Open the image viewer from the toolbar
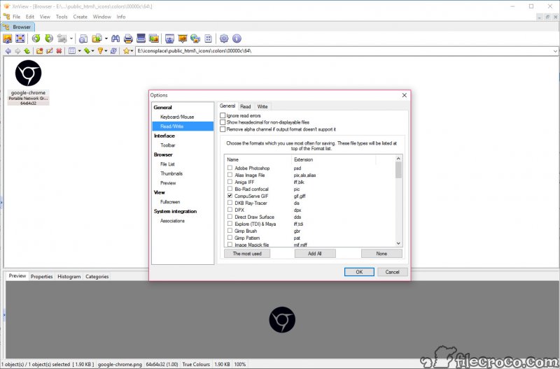The image size is (560, 369). 7,38
